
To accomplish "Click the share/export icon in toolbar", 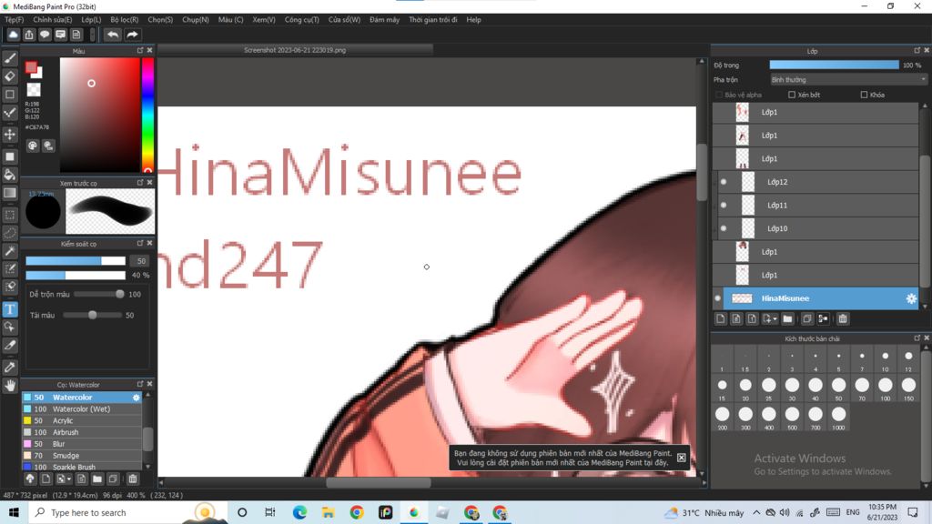I will pos(29,35).
